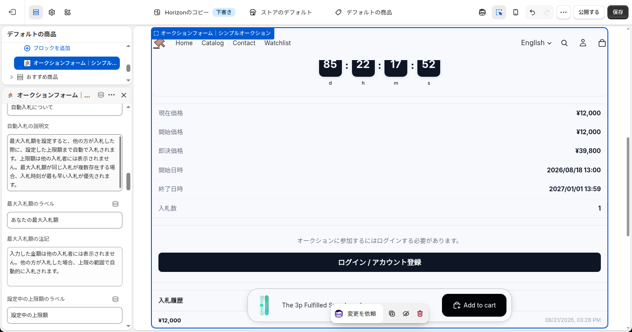The image size is (632, 332).
Task: Click the duplicate block icon
Action: 392,314
